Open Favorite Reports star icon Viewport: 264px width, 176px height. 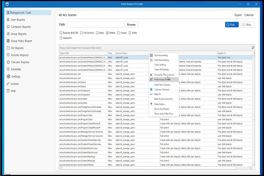coord(8,62)
